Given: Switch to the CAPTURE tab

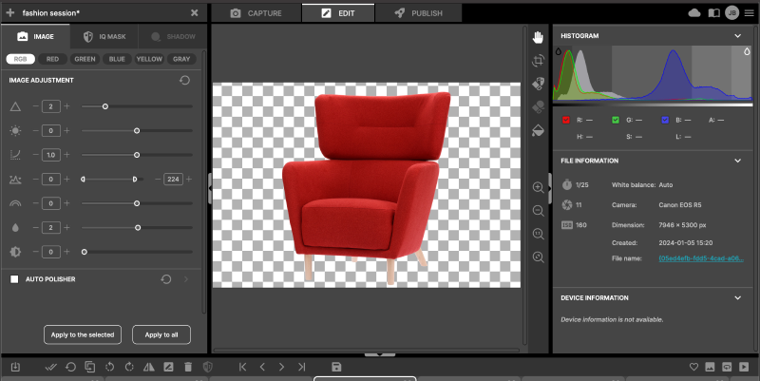Looking at the screenshot, I should click(x=256, y=13).
